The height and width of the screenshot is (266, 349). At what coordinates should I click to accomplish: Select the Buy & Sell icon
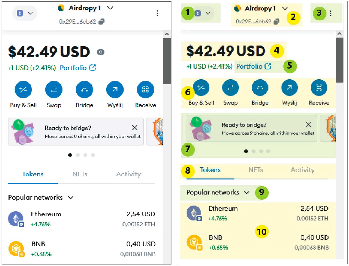click(x=23, y=89)
